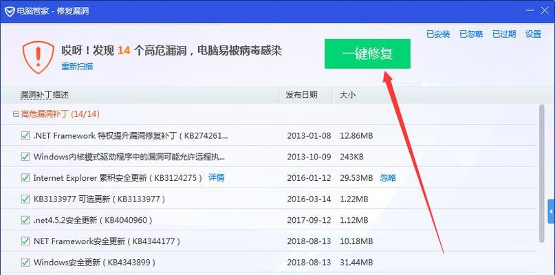The height and width of the screenshot is (275, 555).
Task: Click the size value 12.86MB
Action: click(356, 135)
